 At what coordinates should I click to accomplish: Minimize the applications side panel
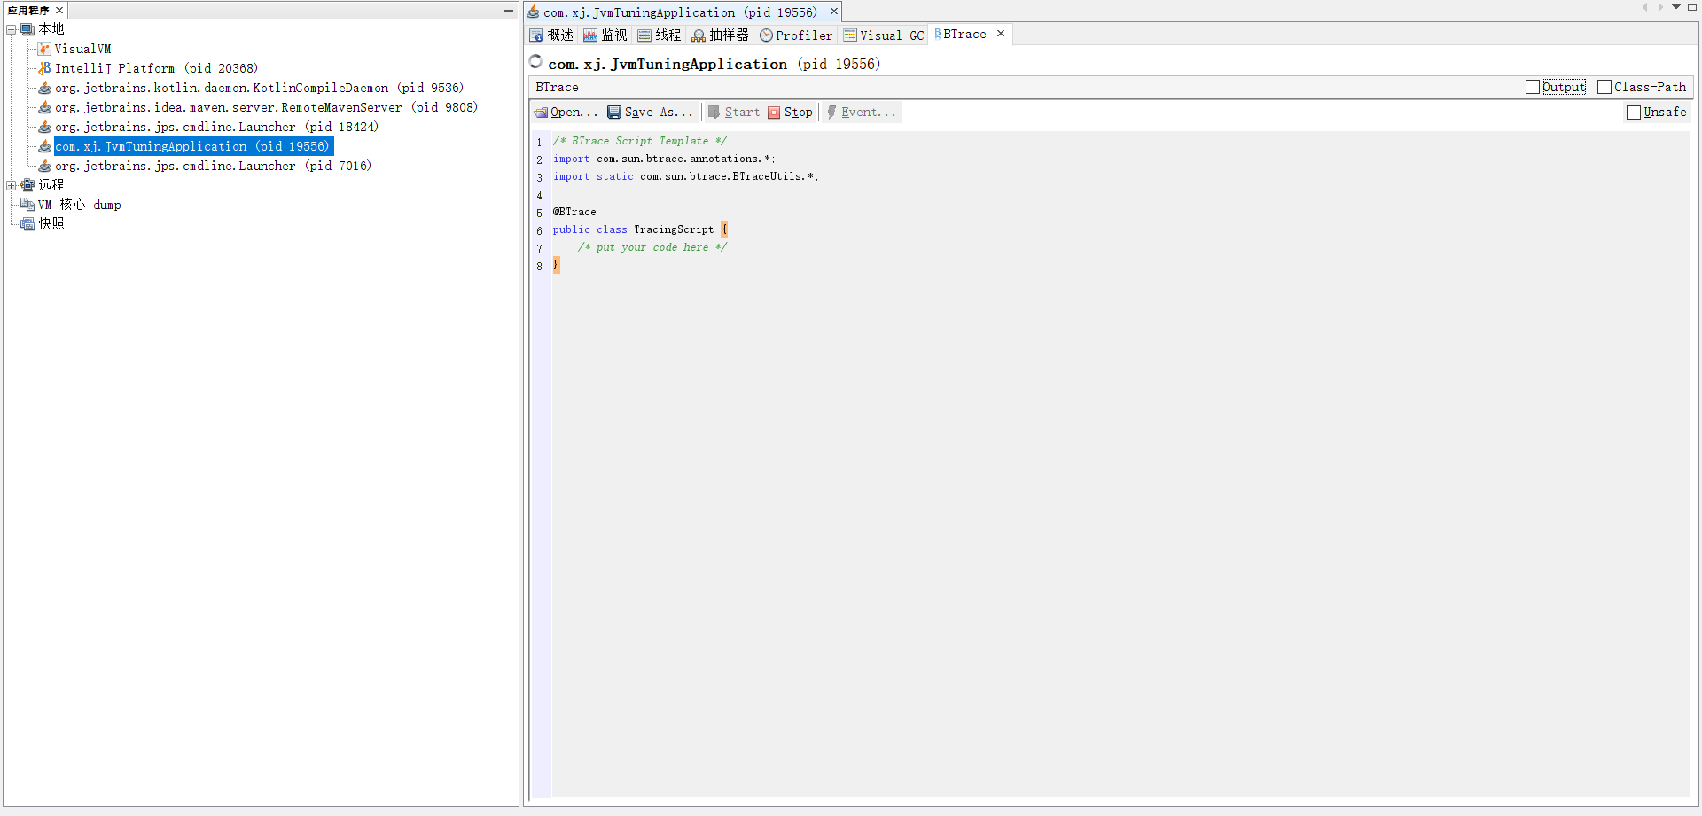click(x=509, y=11)
